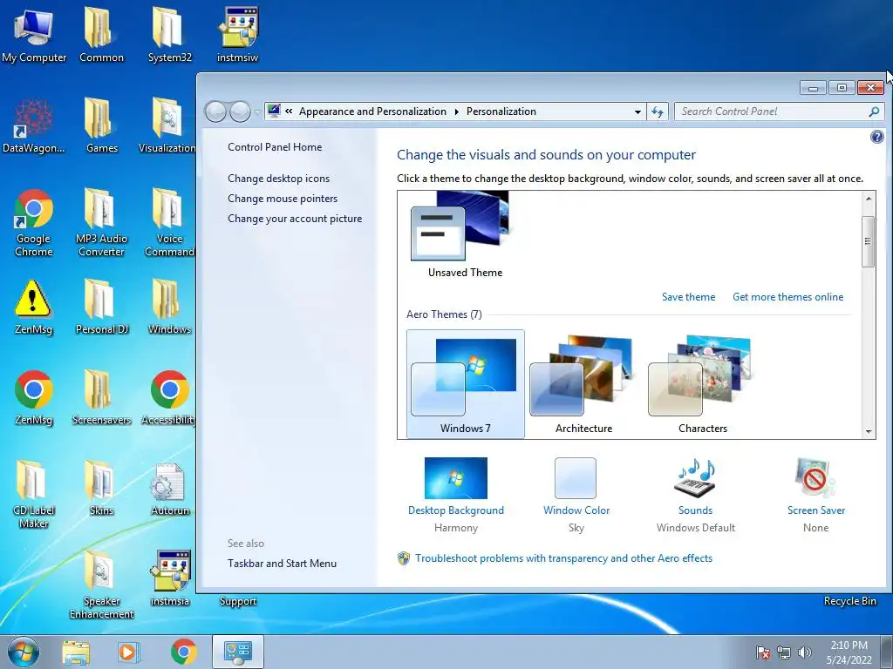Open the My Computer desktop icon
Screen dimensions: 893x669
[34, 35]
